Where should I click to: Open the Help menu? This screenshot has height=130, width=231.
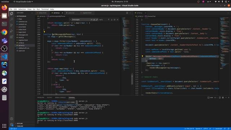[x=52, y=9]
